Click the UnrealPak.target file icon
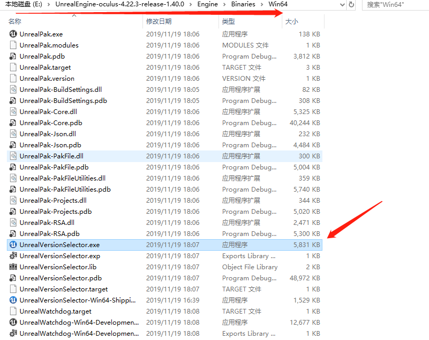This screenshot has height=340, width=429. pos(13,68)
